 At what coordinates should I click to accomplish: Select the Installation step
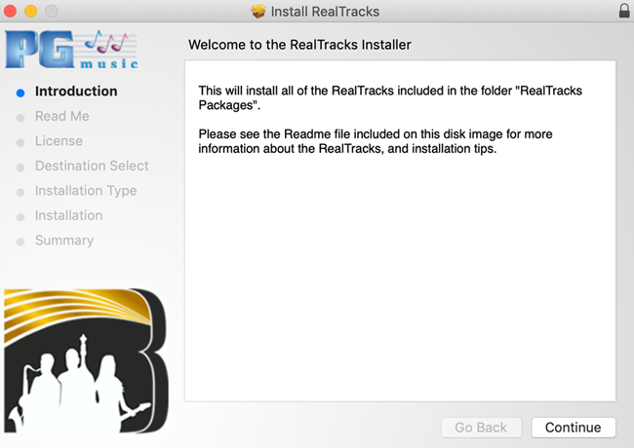[68, 215]
